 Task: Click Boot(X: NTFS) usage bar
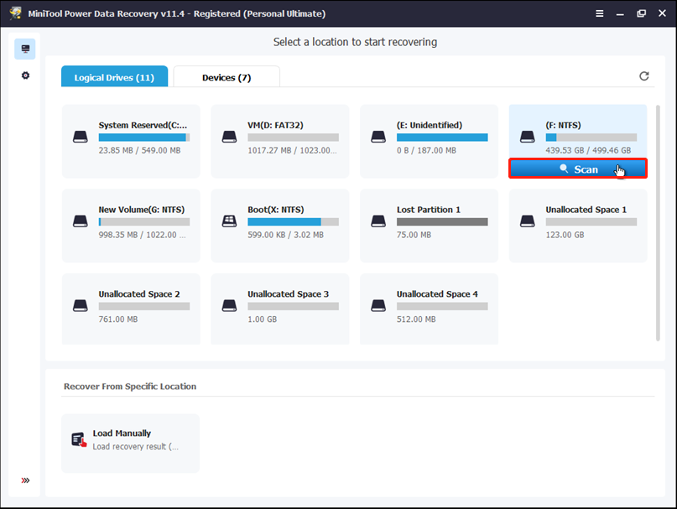293,222
